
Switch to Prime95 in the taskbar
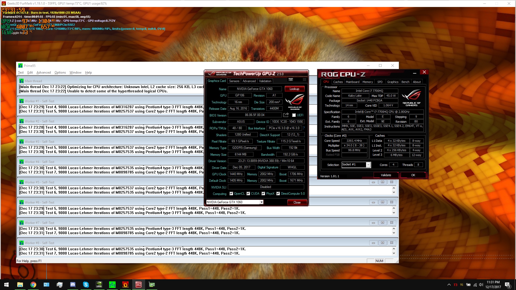tap(112, 285)
